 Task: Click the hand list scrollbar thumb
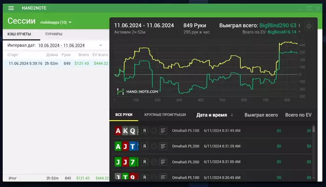click(x=313, y=129)
